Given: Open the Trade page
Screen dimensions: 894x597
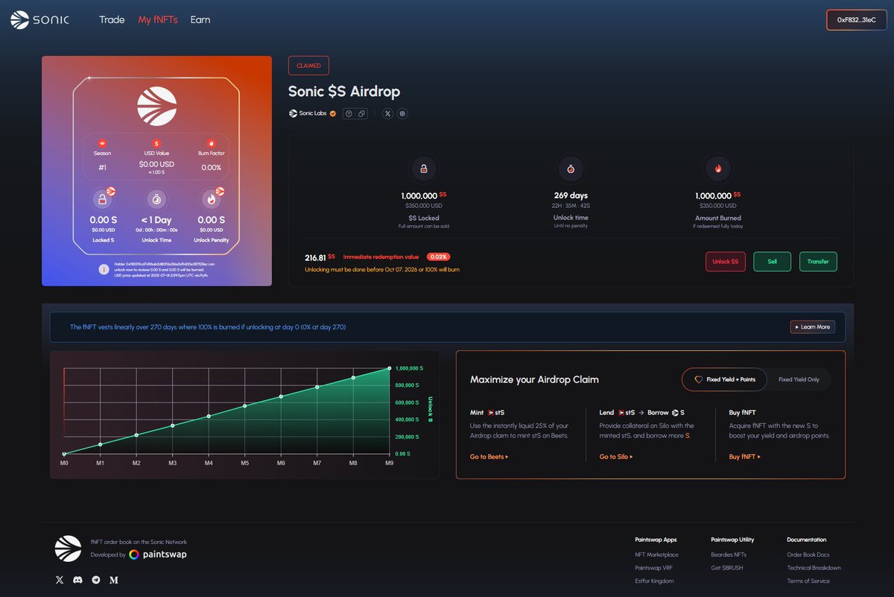Looking at the screenshot, I should click(112, 20).
